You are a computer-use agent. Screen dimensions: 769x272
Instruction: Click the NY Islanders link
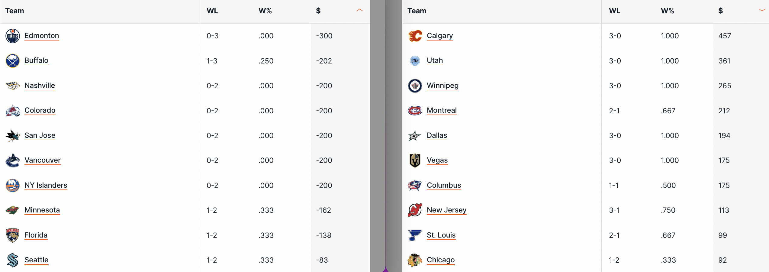pyautogui.click(x=46, y=185)
